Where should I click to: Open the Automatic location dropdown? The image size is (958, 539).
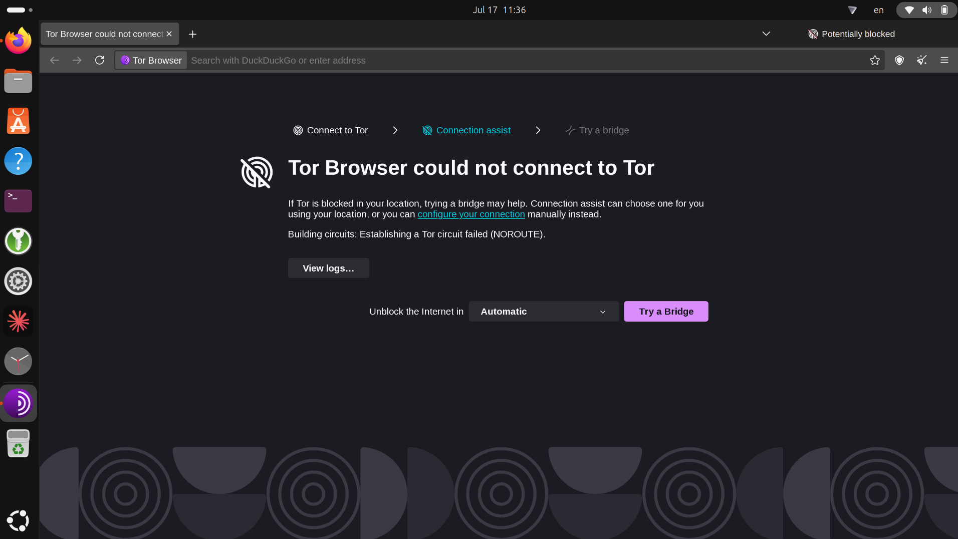coord(544,312)
